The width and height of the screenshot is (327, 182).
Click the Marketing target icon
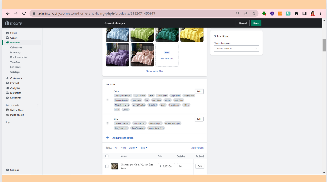(x=7, y=93)
